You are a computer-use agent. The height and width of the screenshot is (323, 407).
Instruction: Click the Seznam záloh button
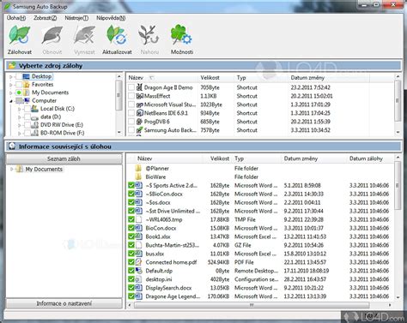coord(64,159)
